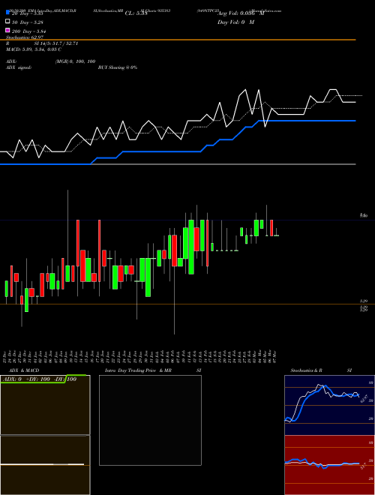The height and width of the screenshot is (495, 375).
Task: Click the Avg Vol: 0.036 M text
Action: [241, 13]
